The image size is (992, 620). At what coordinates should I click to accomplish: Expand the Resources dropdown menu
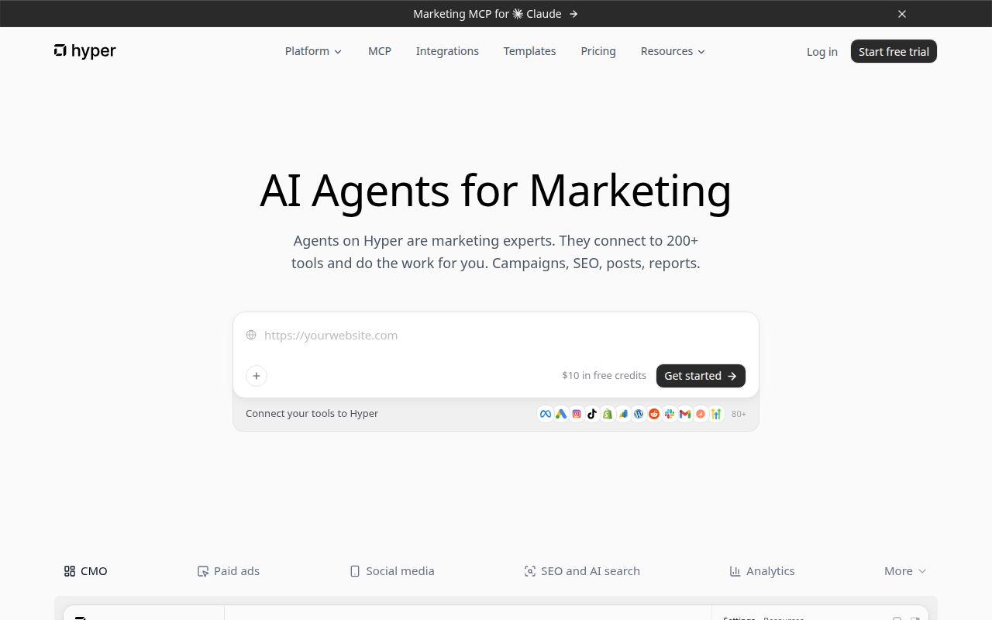673,51
